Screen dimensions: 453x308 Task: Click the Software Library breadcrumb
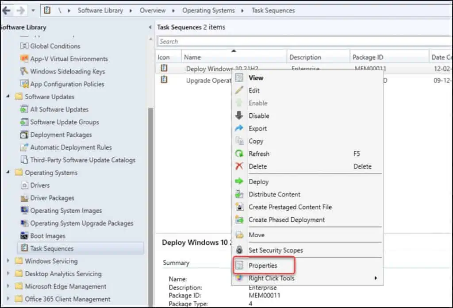point(100,11)
